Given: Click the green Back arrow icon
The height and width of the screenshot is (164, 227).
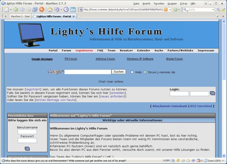Looking at the screenshot, I should pos(16,10).
